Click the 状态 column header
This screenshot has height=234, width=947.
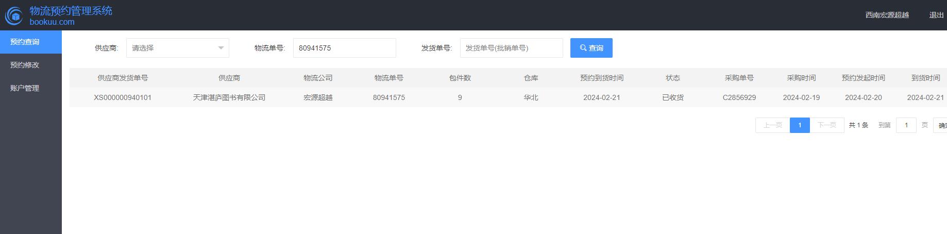pos(672,78)
